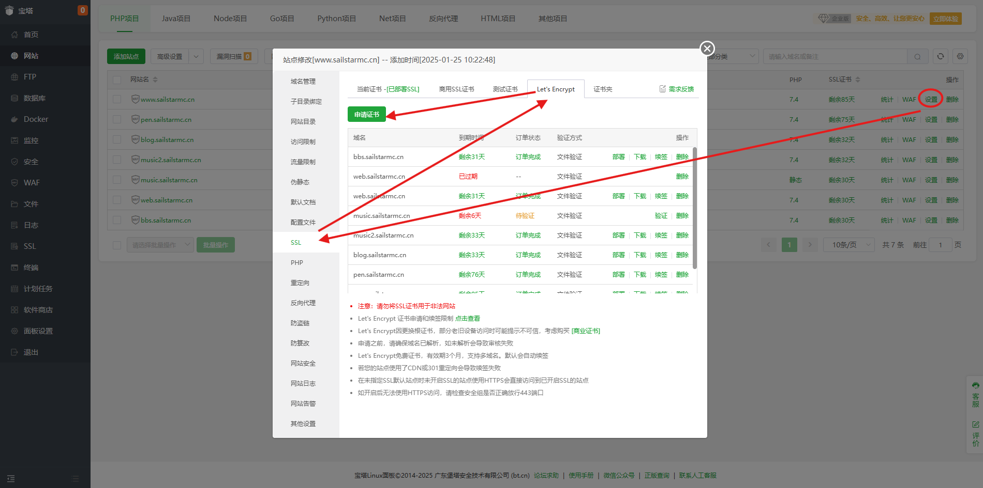The image size is (983, 488).
Task: Select the 证书夹 tab
Action: click(x=603, y=89)
